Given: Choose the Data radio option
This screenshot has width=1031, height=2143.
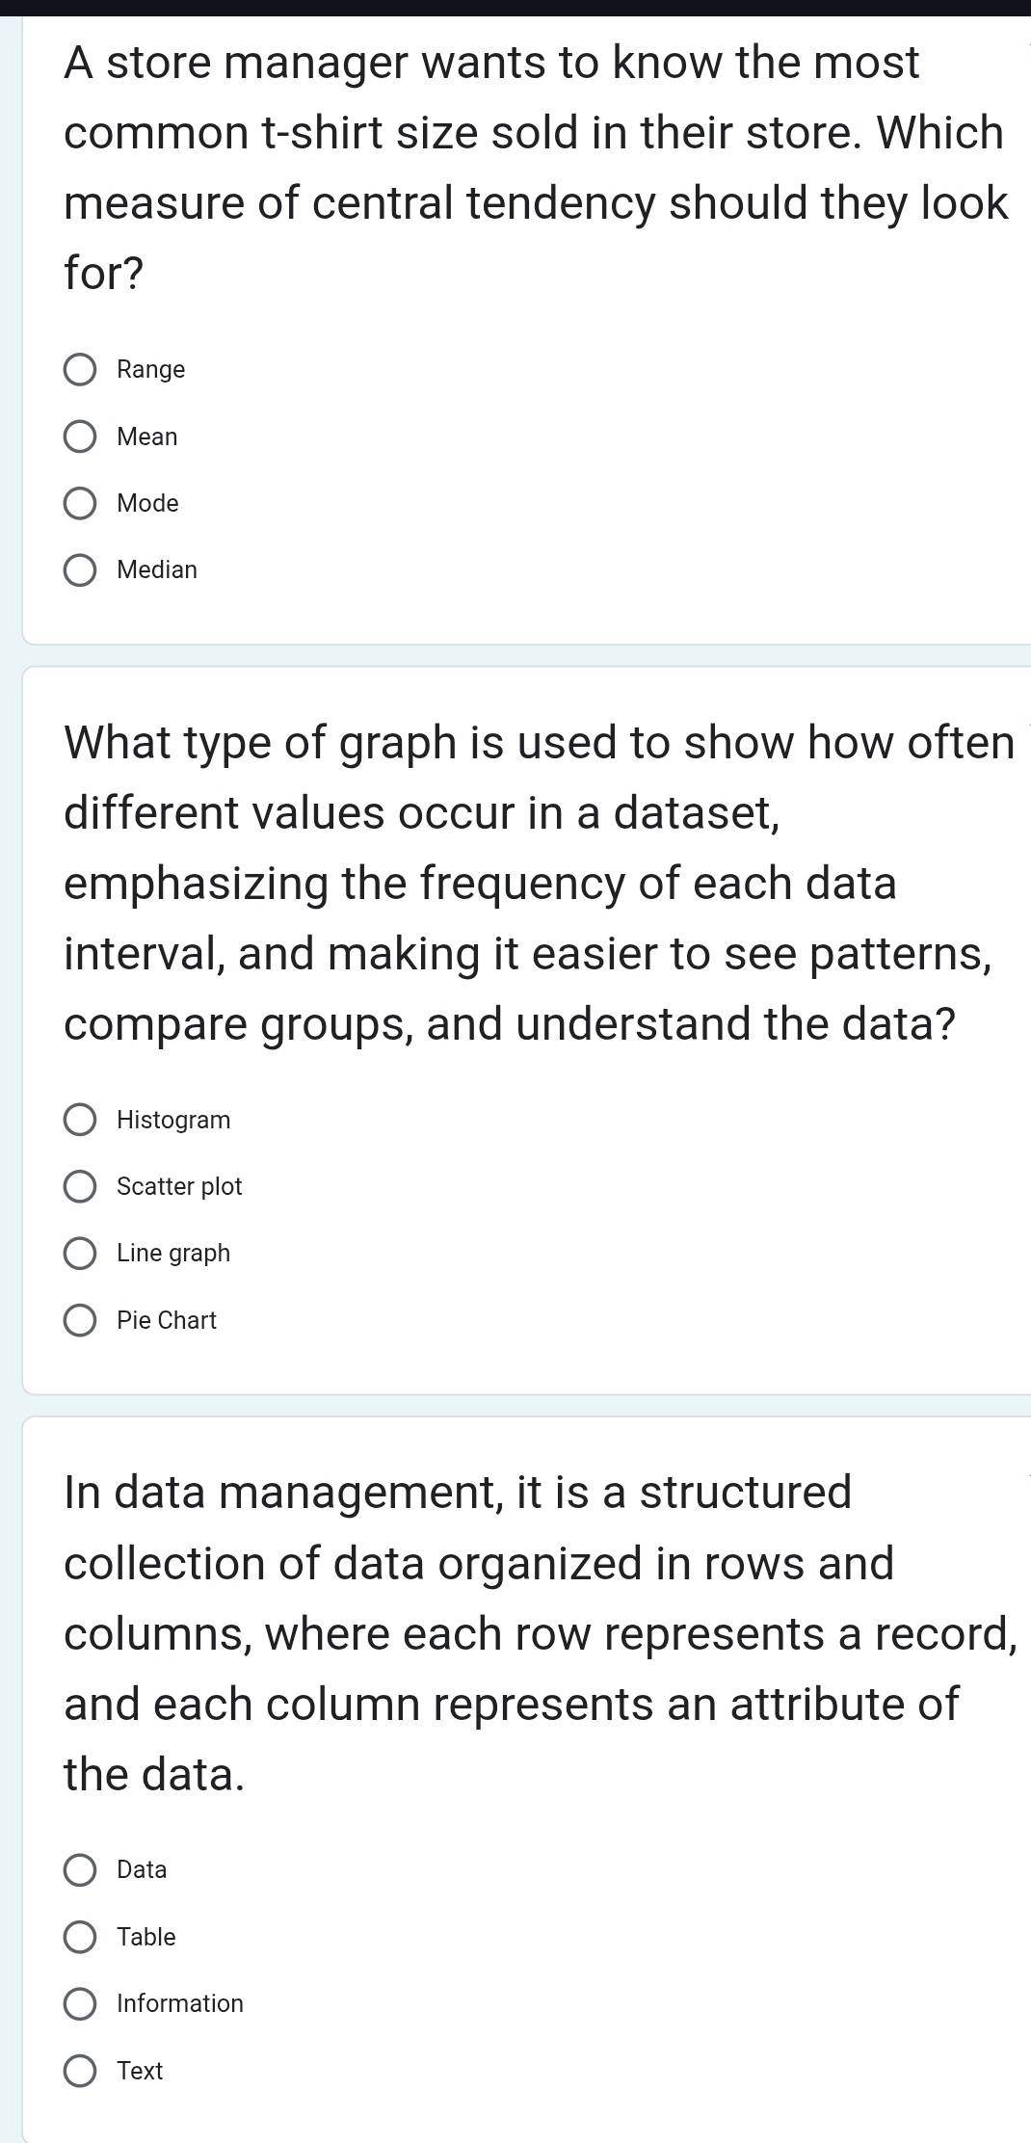Looking at the screenshot, I should (x=80, y=1870).
